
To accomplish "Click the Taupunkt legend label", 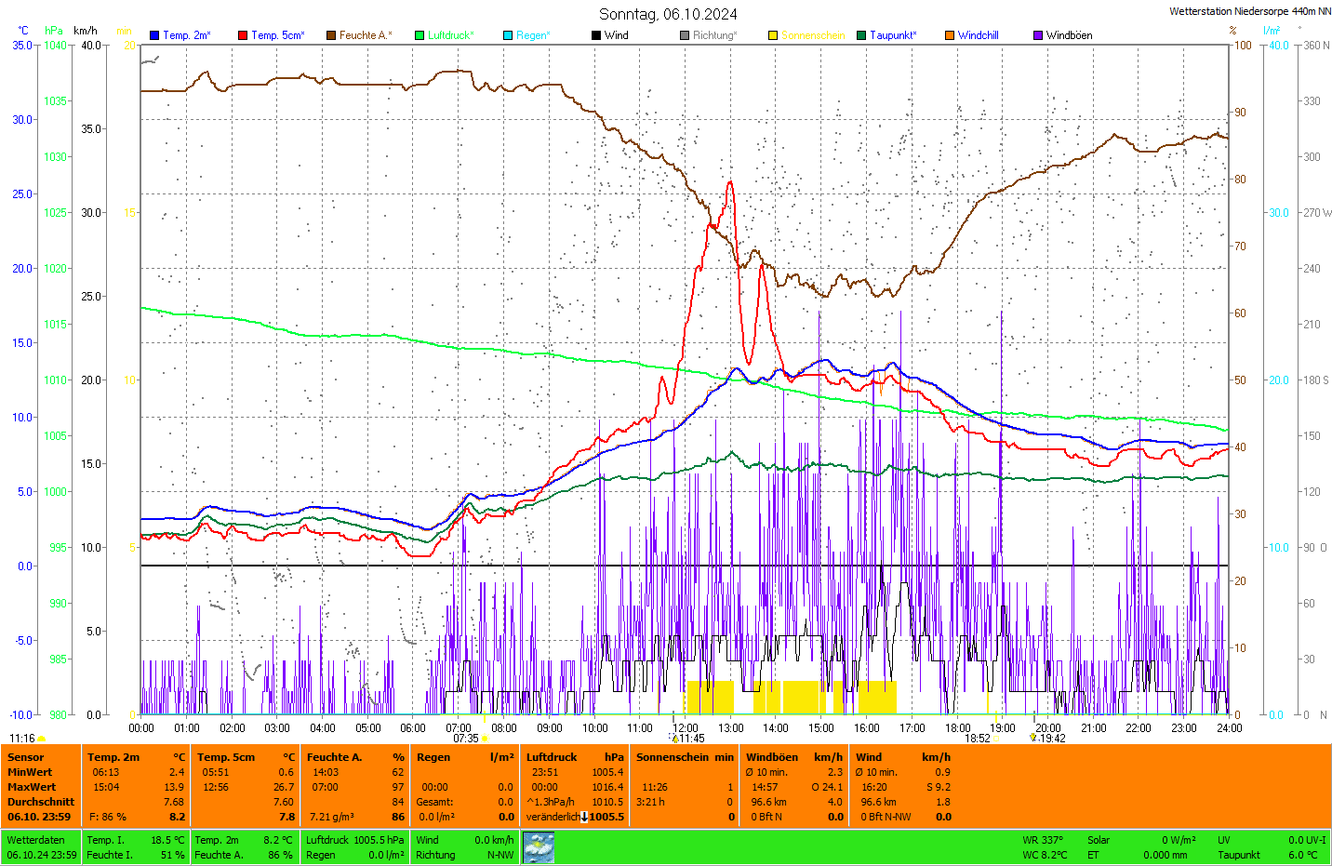I will tap(892, 35).
